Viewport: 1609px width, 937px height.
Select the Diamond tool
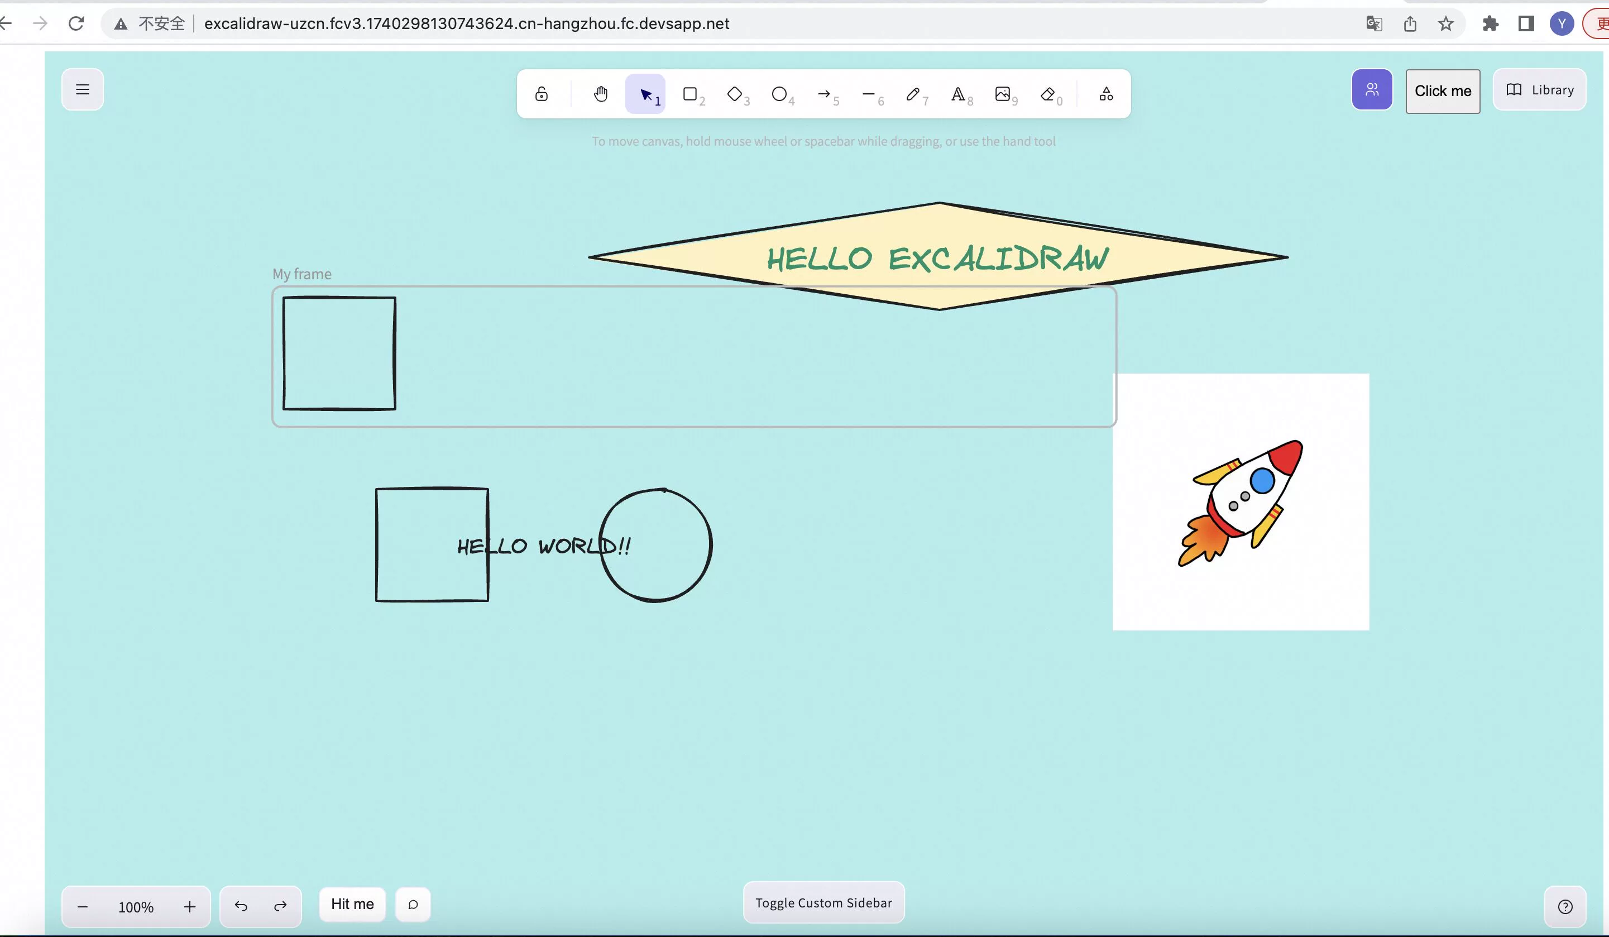point(735,94)
